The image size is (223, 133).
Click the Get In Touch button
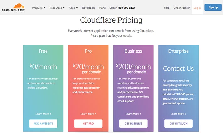(178, 124)
